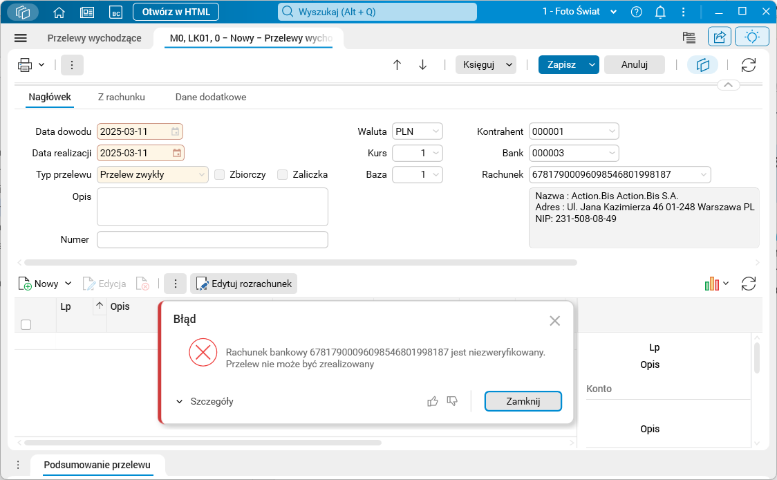
Task: Toggle the side panel view icon
Action: tap(702, 65)
